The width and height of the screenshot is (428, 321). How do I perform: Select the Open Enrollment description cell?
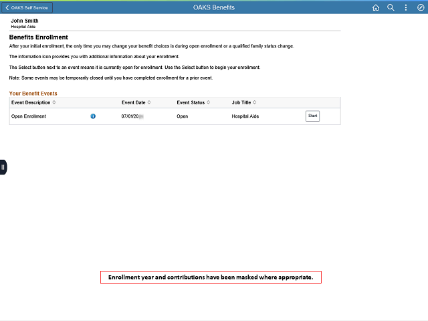(x=29, y=116)
